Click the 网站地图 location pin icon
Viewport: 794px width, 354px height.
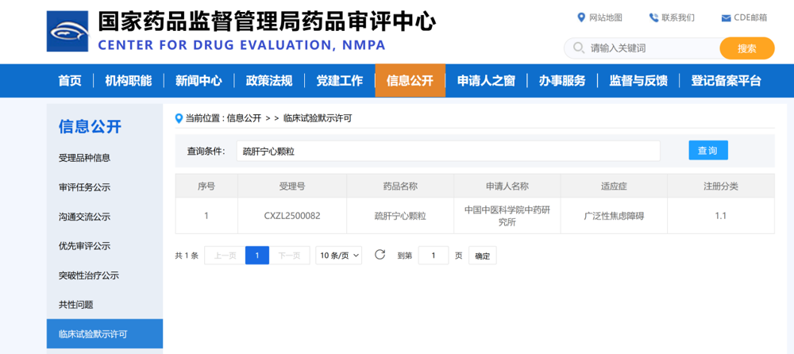coord(581,17)
